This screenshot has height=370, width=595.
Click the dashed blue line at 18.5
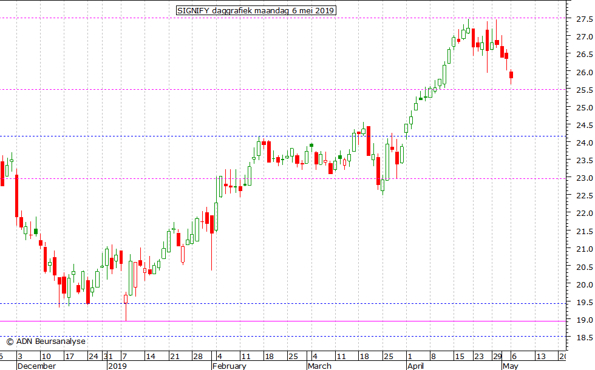[x=283, y=336]
